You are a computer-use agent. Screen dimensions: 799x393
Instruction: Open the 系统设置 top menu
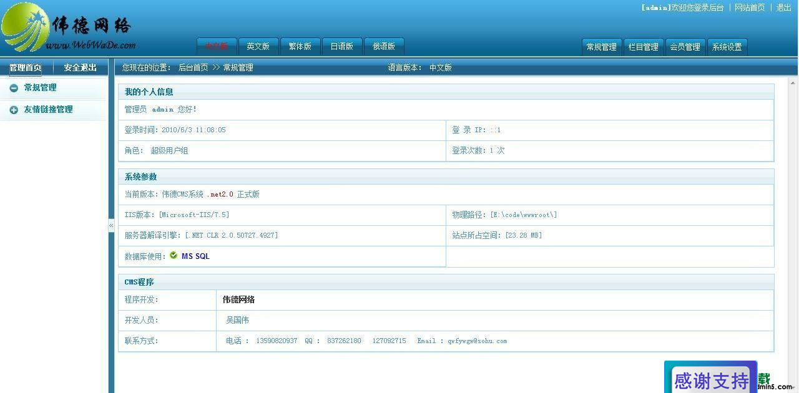coord(727,47)
